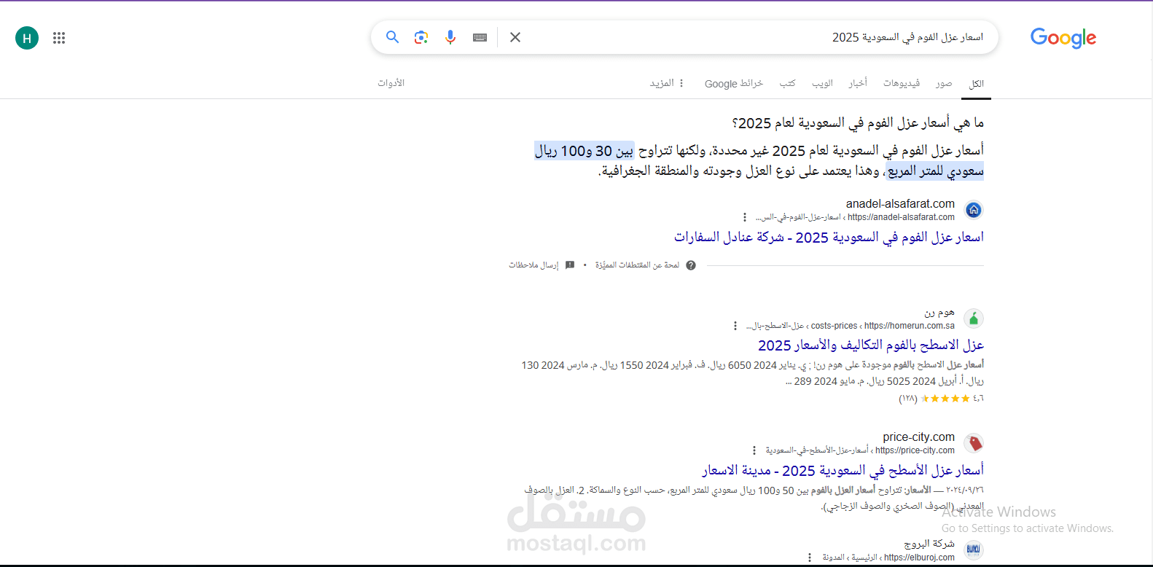Switch to the كتب books tab

(x=787, y=84)
